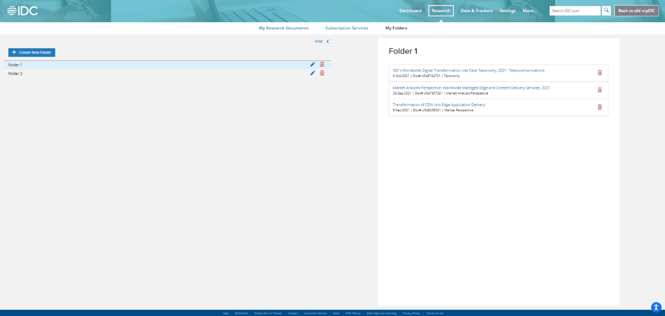Click the 5-Oct-2021 Doc# US48154721 metadata line
Image resolution: width=665 pixels, height=316 pixels.
pos(426,76)
